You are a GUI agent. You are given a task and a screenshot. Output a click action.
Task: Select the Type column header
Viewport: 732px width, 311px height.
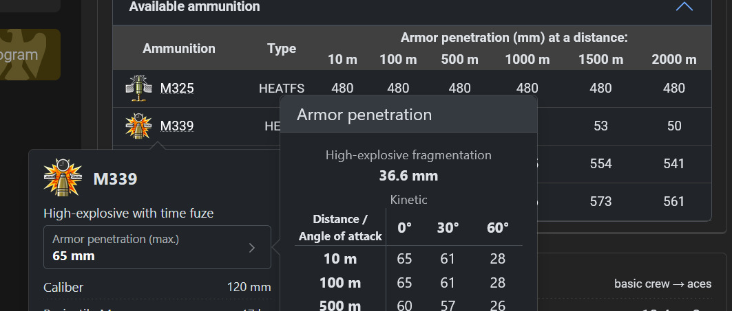point(282,48)
